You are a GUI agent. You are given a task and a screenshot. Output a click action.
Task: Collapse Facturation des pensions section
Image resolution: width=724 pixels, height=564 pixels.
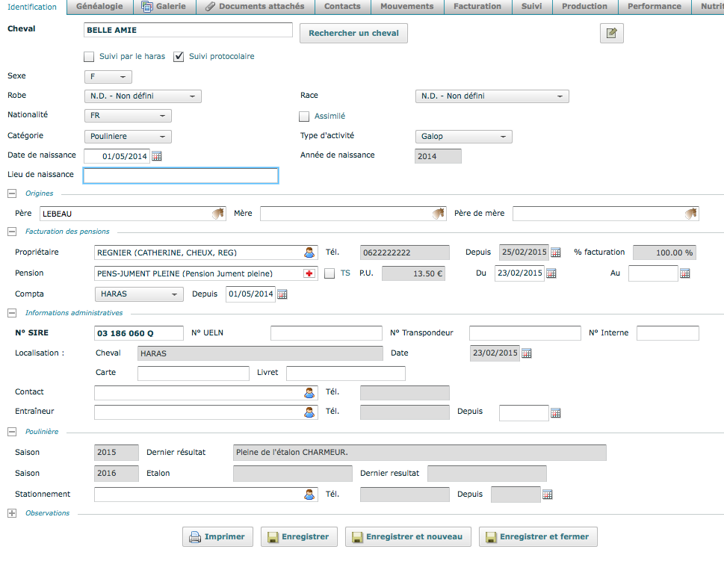point(12,232)
